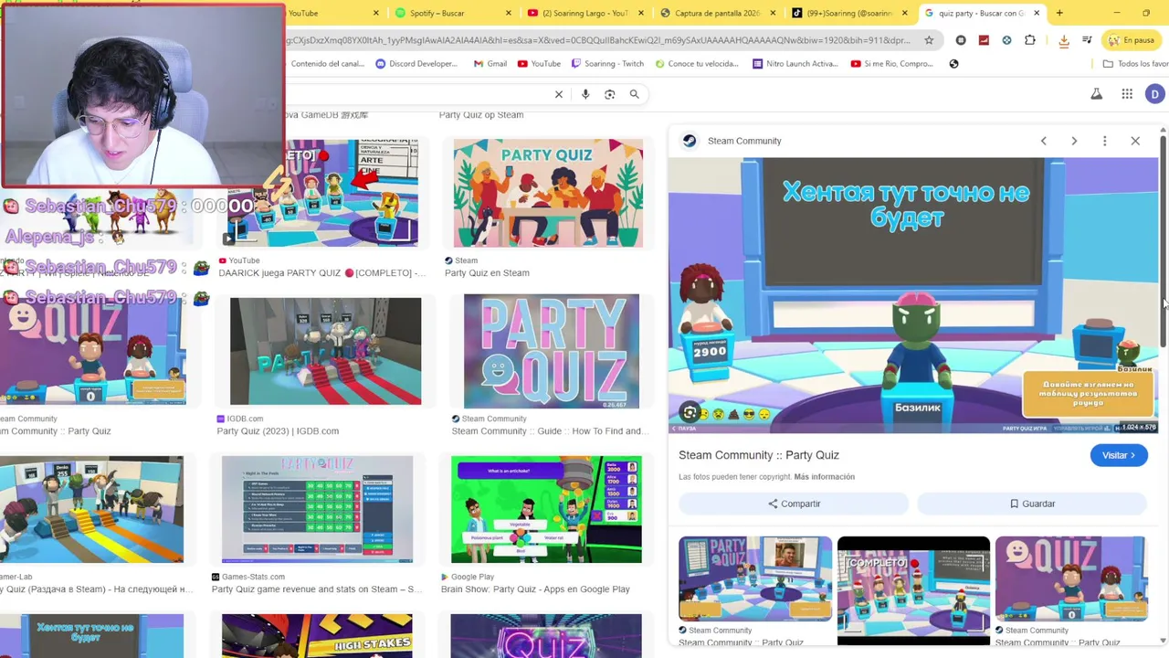This screenshot has width=1169, height=658.
Task: Click the Google search input field
Action: [x=416, y=94]
